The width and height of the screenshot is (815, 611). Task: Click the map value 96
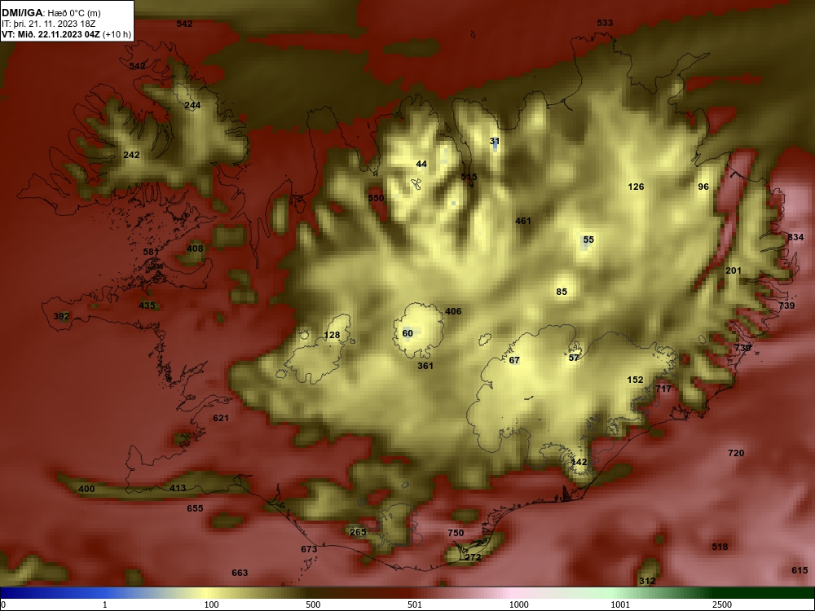pyautogui.click(x=703, y=187)
